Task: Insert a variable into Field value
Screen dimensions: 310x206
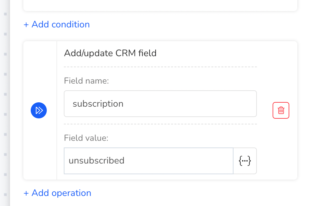Action: point(245,161)
